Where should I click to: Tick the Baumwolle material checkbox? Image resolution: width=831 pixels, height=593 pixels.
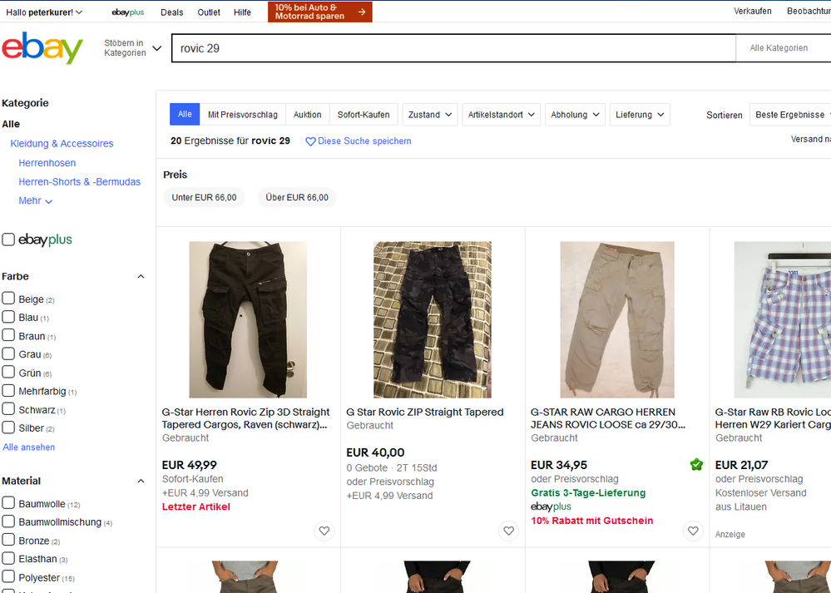pyautogui.click(x=8, y=503)
